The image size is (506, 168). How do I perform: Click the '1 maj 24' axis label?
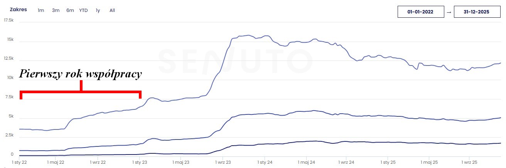307,162
